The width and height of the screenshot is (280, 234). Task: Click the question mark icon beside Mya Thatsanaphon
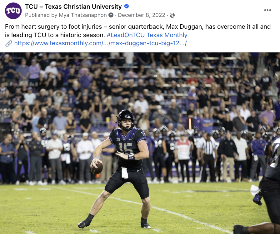click(x=111, y=15)
